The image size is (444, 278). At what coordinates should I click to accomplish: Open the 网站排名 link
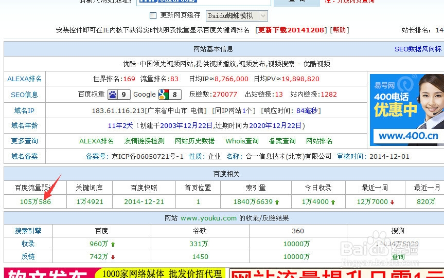tap(319, 141)
